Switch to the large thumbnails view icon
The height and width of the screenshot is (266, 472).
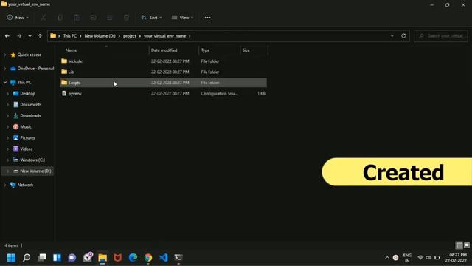(467, 245)
